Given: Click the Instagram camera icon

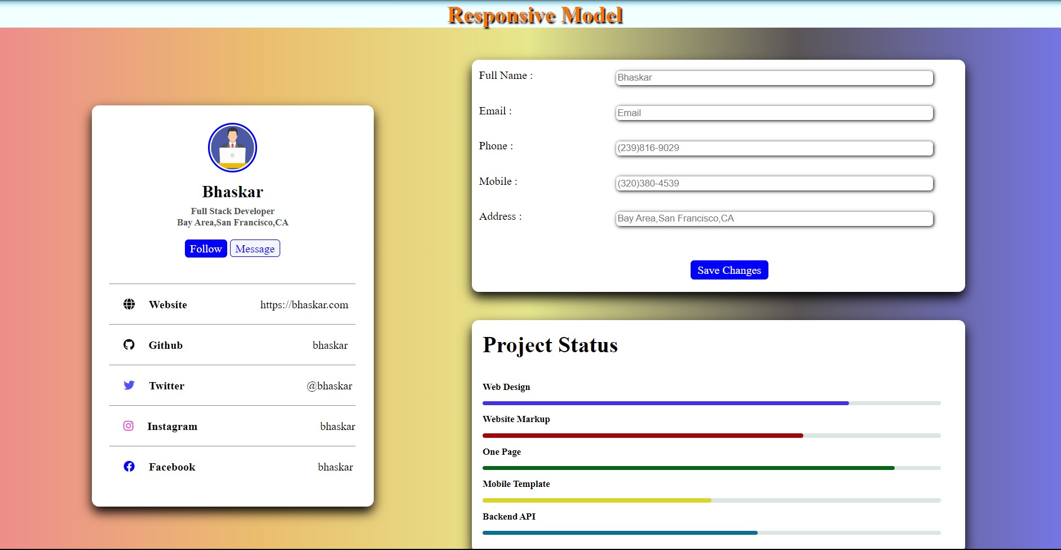Looking at the screenshot, I should coord(129,426).
